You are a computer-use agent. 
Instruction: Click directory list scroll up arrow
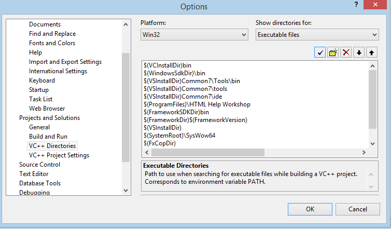[x=372, y=66]
